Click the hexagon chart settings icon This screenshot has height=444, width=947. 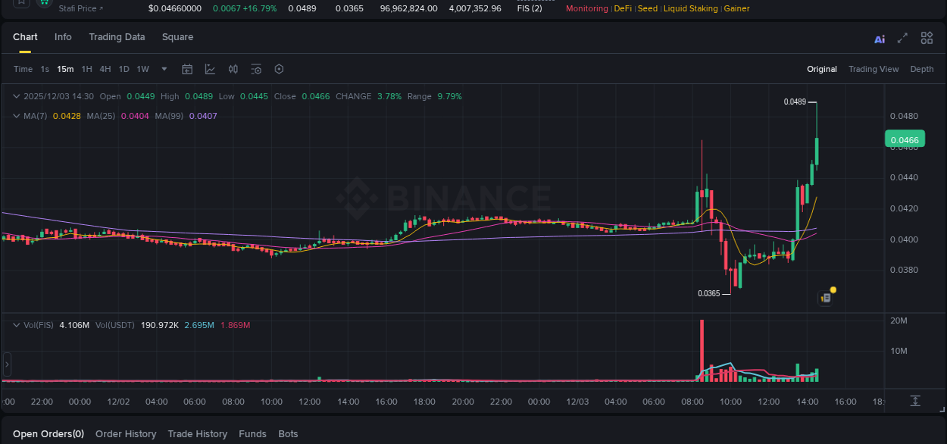(279, 69)
